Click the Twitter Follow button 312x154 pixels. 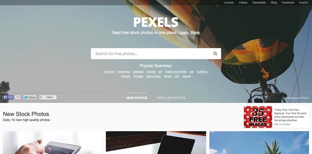pyautogui.click(x=30, y=97)
